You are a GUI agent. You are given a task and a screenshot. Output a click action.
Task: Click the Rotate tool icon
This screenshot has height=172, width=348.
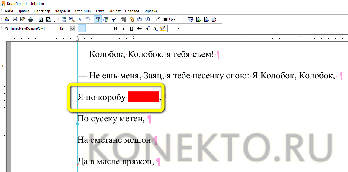[88, 20]
